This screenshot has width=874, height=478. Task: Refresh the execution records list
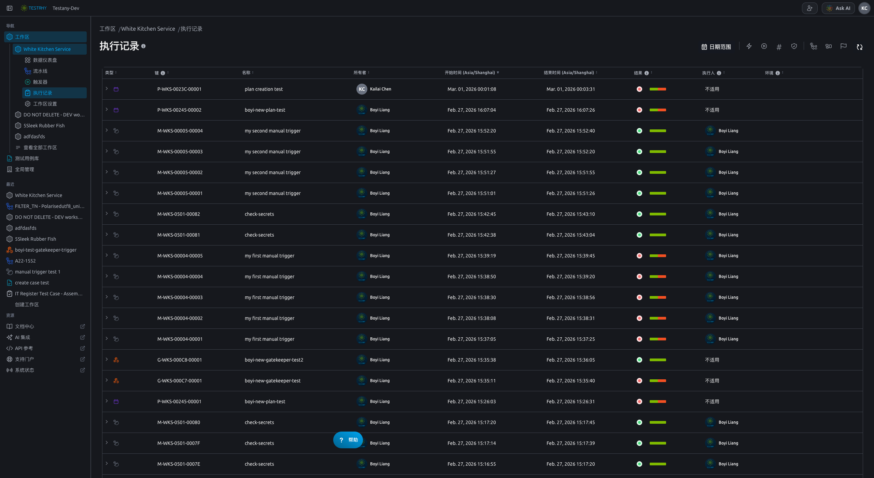point(860,47)
